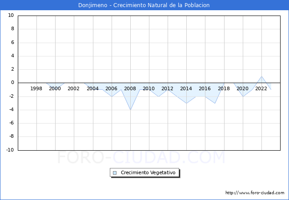The image size is (289, 200).
Task: Click the 2010 x-axis label
Action: [149, 88]
